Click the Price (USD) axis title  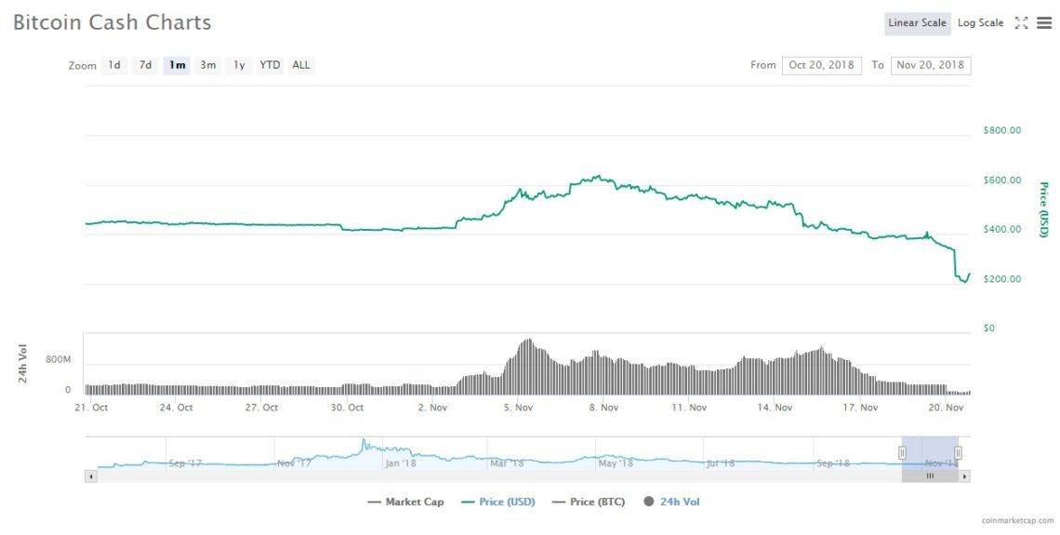1044,209
